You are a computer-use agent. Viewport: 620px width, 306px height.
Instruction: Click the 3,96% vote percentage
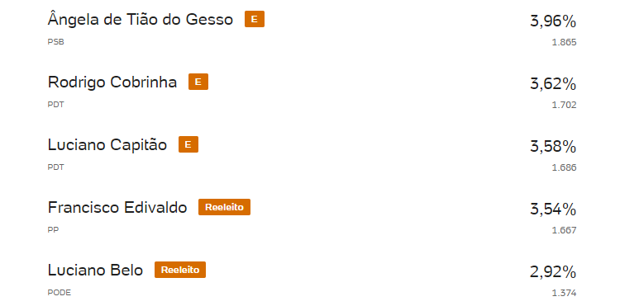pyautogui.click(x=553, y=21)
